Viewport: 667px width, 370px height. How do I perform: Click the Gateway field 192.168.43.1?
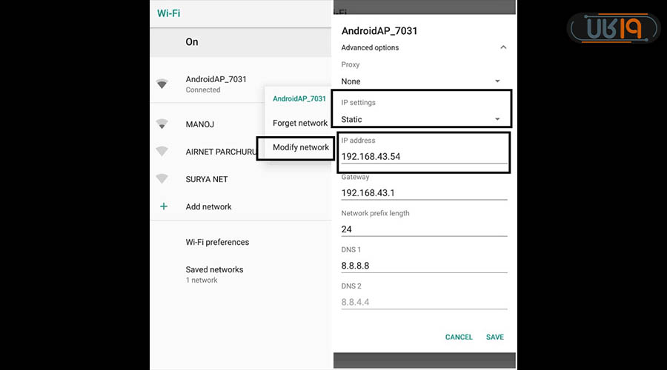[x=423, y=192]
